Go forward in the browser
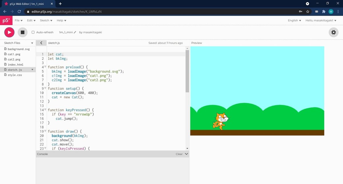This screenshot has width=343, height=184. 12,11
